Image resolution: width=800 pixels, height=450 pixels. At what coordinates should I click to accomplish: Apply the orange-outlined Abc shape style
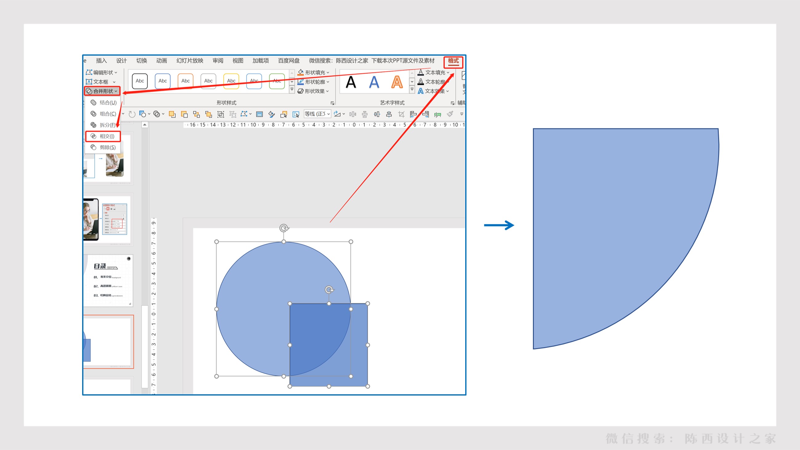coord(186,81)
